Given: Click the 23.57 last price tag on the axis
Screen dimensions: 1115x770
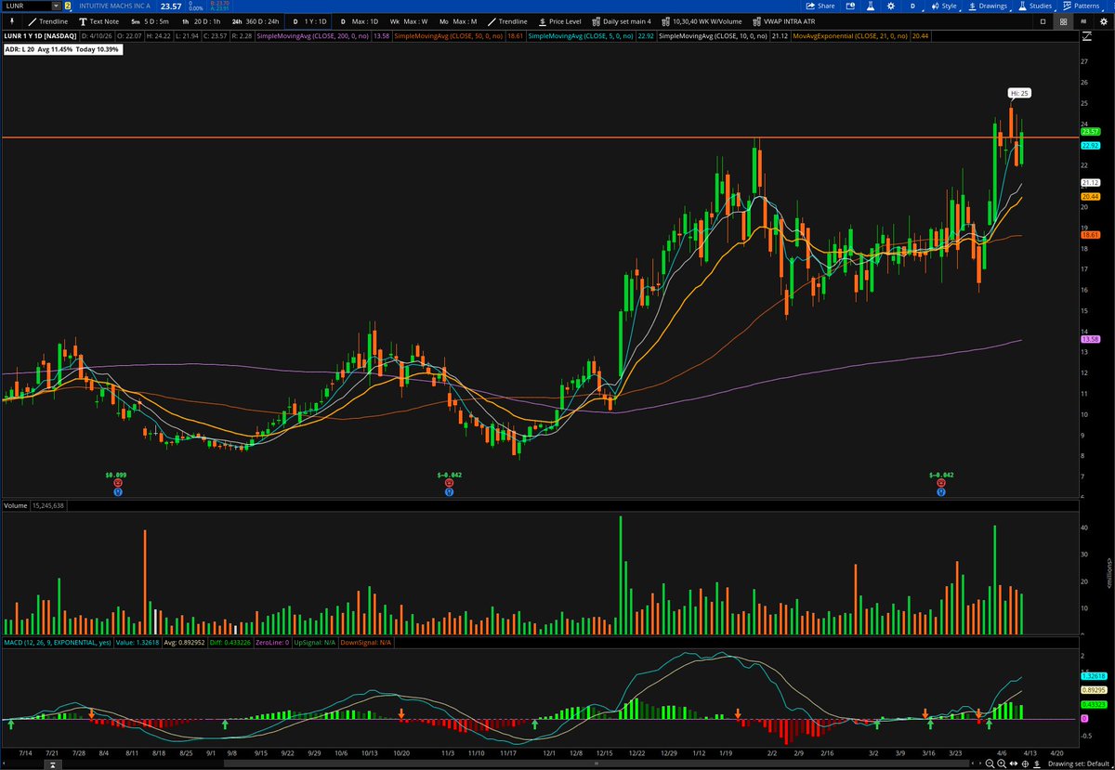Looking at the screenshot, I should (1090, 132).
